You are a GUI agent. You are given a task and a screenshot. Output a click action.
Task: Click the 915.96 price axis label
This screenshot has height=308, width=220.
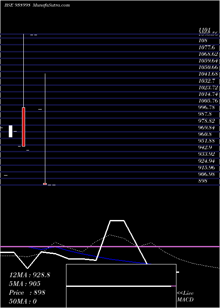pos(206,168)
